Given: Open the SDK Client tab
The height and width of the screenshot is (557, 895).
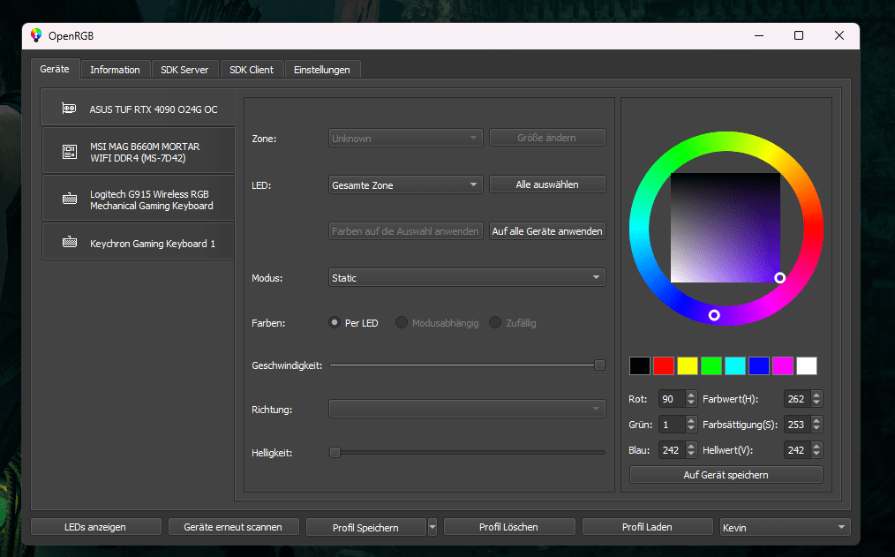Looking at the screenshot, I should tap(252, 70).
